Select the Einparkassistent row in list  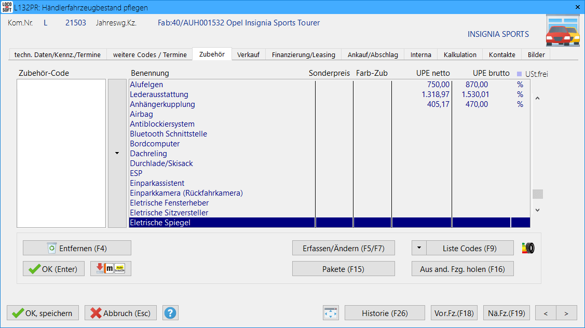tap(157, 183)
